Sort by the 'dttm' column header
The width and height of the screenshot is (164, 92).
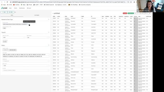tap(66, 16)
